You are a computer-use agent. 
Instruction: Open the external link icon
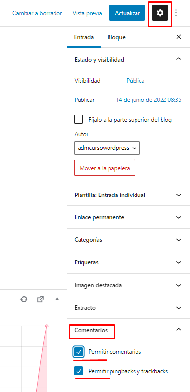[40, 299]
